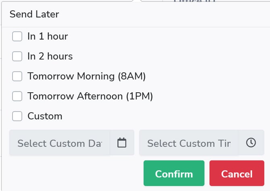This screenshot has height=191, width=270.
Task: Click the partially hidden text behind the popup
Action: pos(195,2)
